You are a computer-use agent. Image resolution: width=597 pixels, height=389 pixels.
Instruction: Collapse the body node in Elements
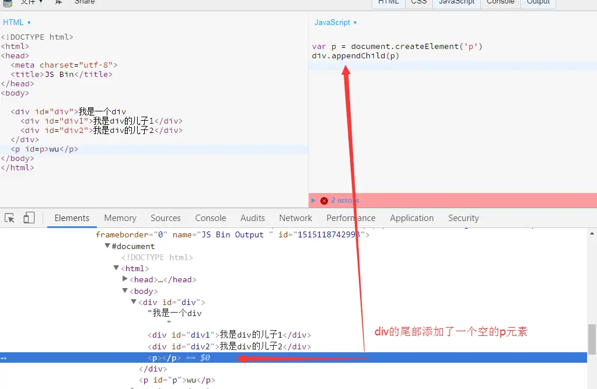coord(125,290)
